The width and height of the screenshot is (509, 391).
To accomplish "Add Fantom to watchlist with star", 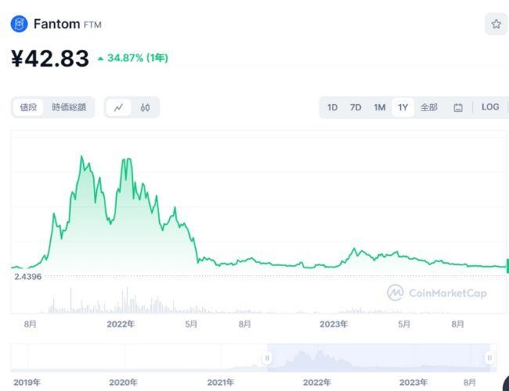I will (496, 24).
